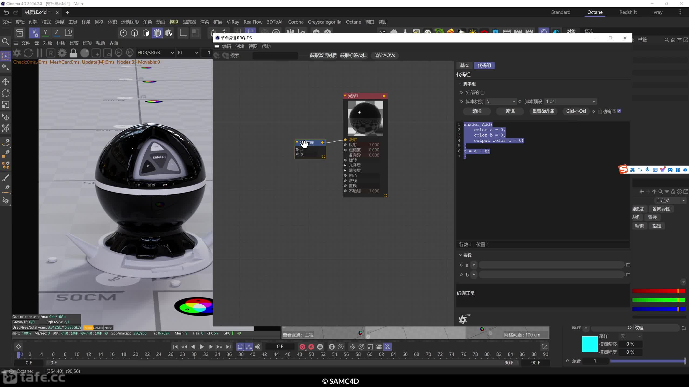The image size is (689, 387).
Task: Click the 渲染AOVs button
Action: pos(385,55)
